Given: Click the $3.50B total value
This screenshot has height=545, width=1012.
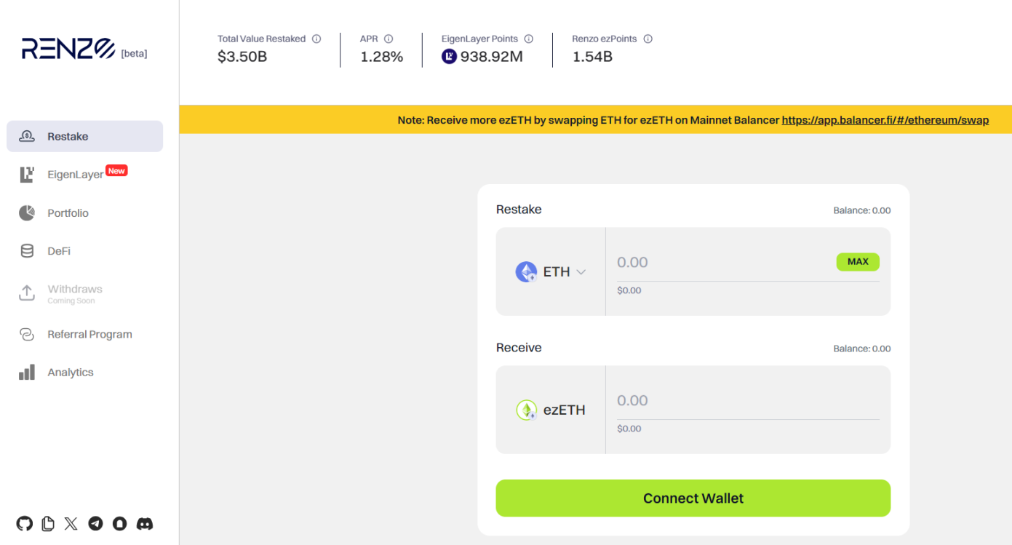Looking at the screenshot, I should pos(242,57).
